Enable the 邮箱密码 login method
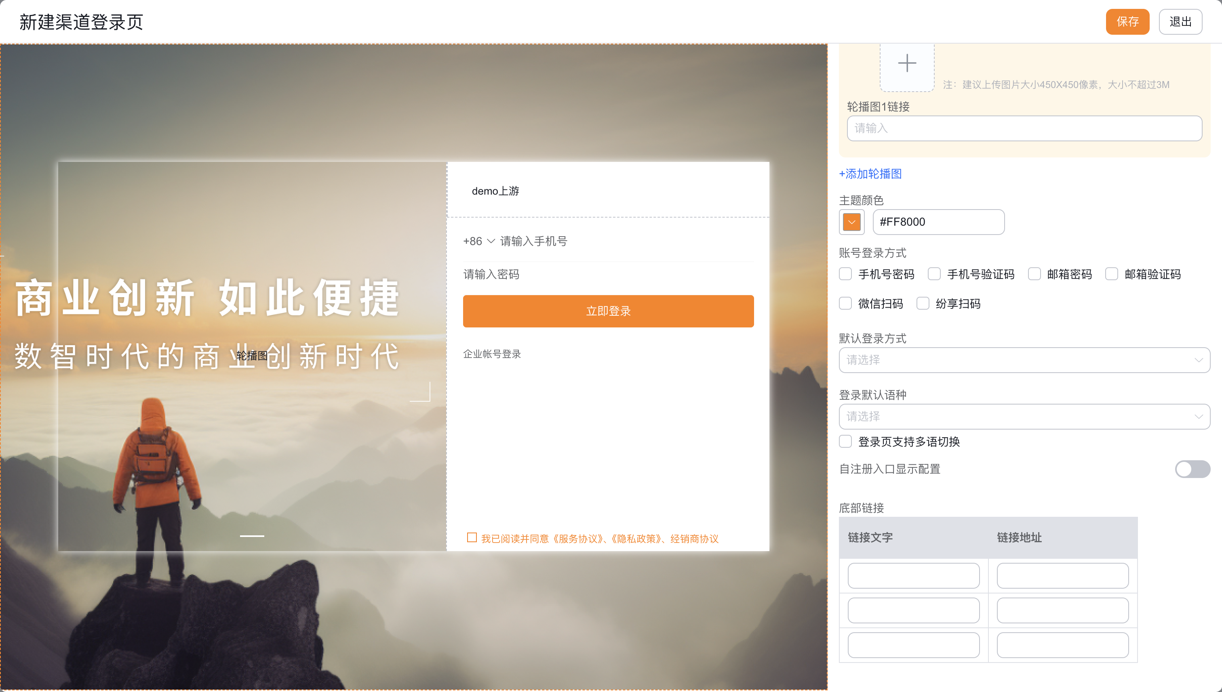 (1034, 274)
